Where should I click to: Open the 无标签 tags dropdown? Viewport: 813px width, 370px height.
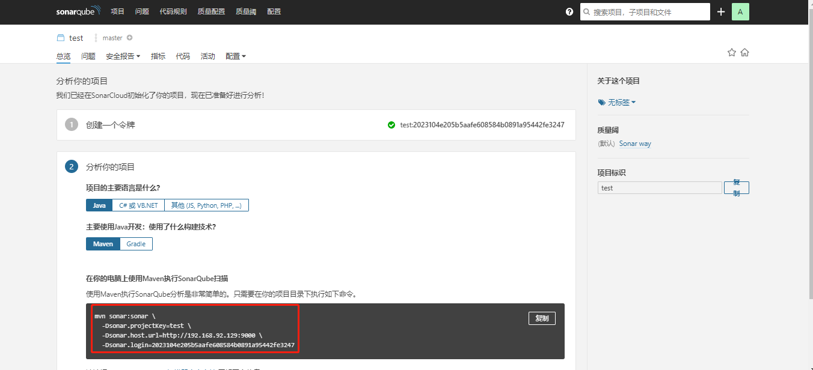622,103
